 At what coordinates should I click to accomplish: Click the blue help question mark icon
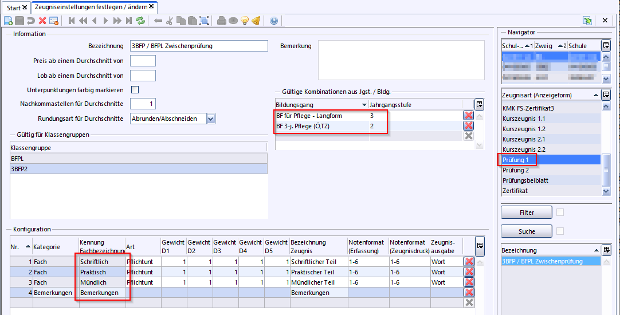coord(273,21)
